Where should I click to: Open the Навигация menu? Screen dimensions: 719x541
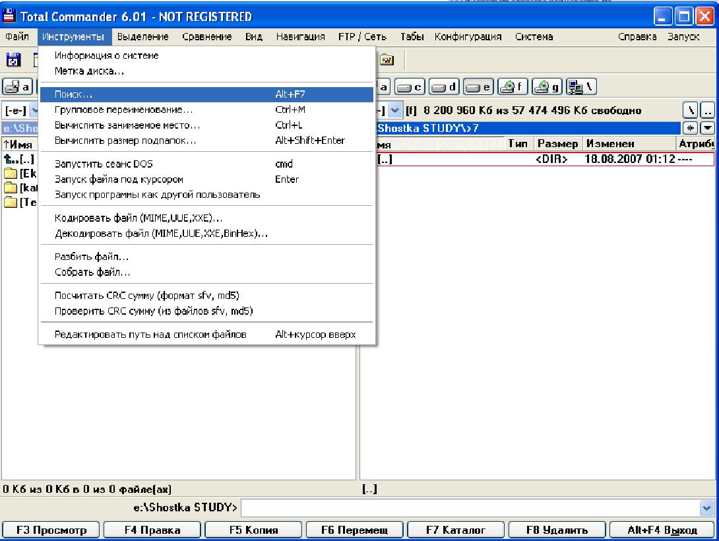(x=300, y=37)
